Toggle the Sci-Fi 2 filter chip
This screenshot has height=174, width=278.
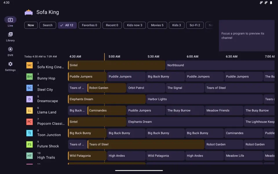195,25
